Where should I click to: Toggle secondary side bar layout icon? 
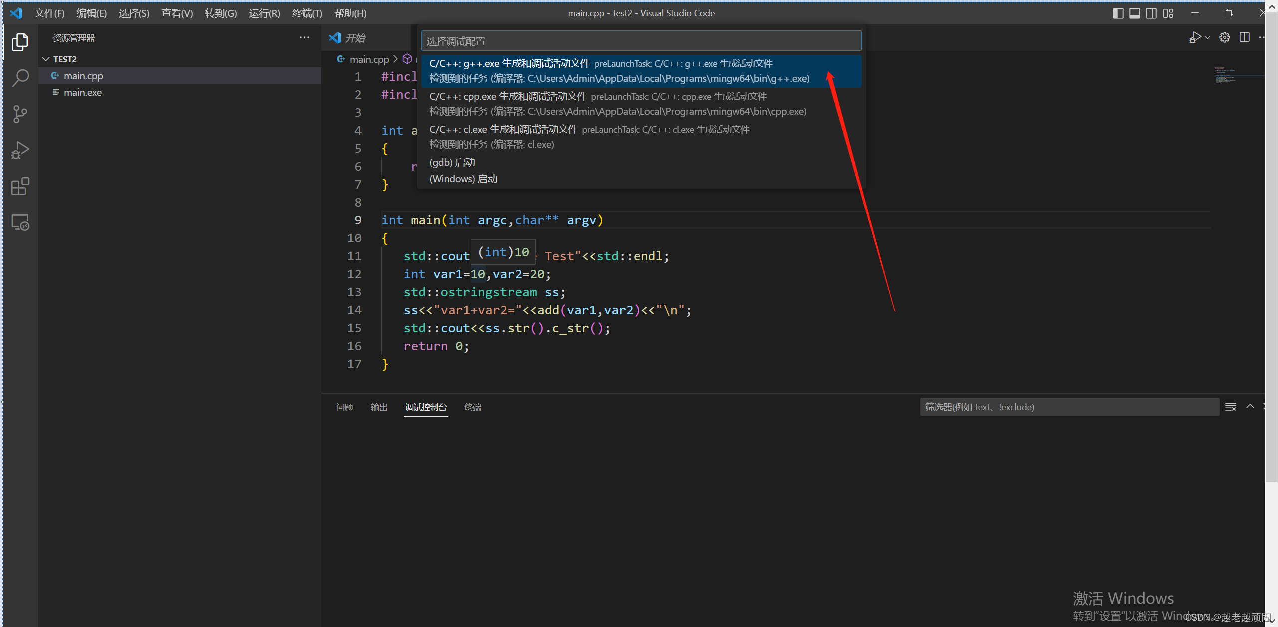click(1151, 13)
